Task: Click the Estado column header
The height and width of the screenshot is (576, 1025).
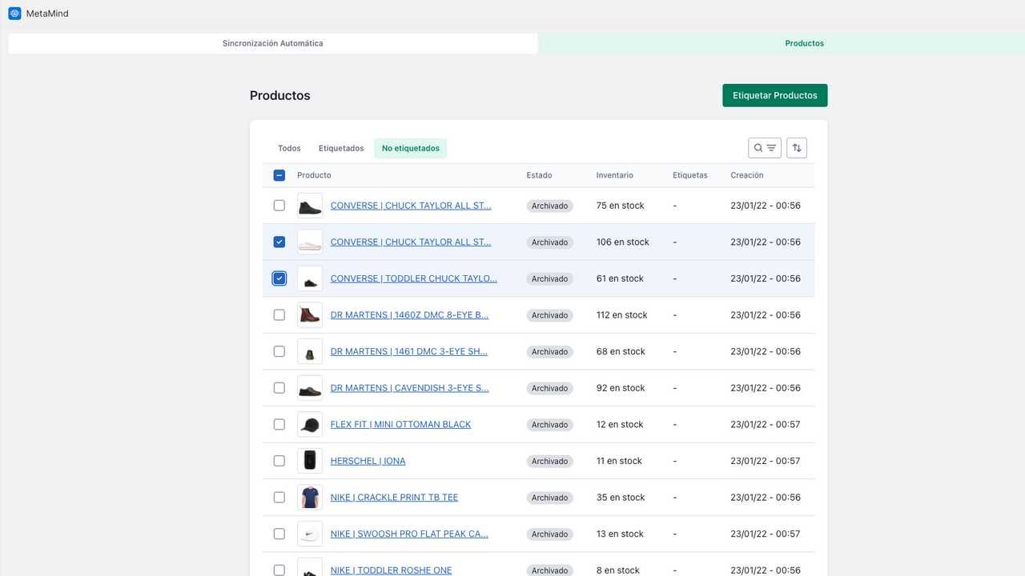Action: click(539, 175)
